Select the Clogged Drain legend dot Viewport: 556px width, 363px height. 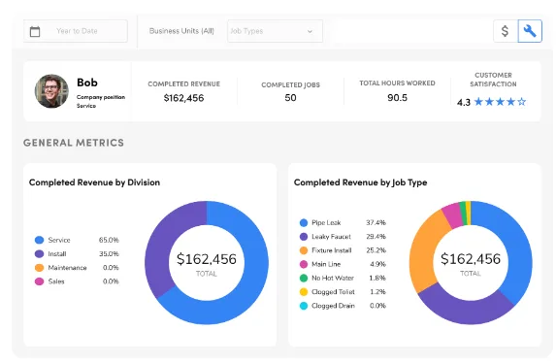click(x=304, y=306)
